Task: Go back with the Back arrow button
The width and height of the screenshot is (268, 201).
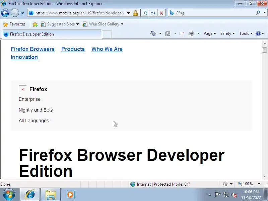Action: 5,13
